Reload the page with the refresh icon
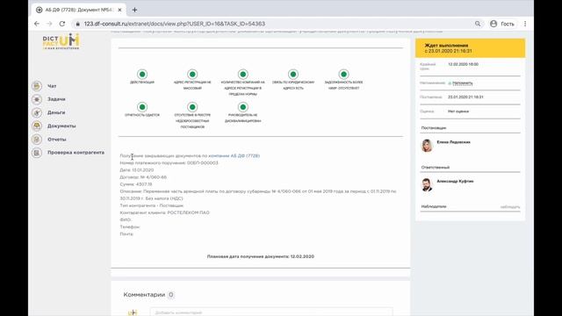The height and width of the screenshot is (316, 562). click(x=62, y=24)
